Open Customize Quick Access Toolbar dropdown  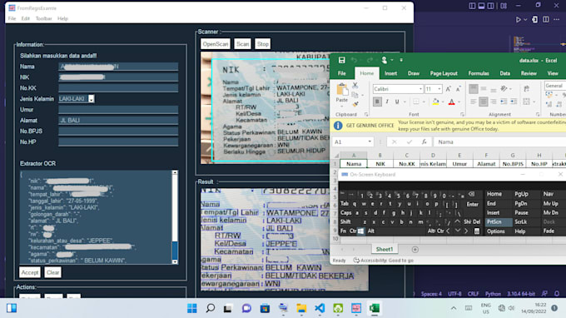(401, 60)
